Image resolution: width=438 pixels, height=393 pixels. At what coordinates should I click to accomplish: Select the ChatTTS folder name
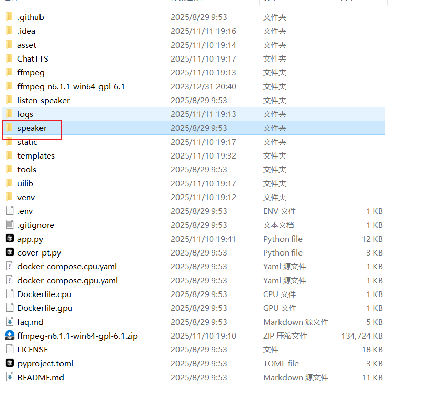point(33,58)
